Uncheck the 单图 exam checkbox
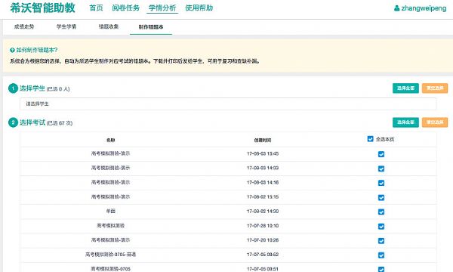453x272 pixels. [381, 212]
